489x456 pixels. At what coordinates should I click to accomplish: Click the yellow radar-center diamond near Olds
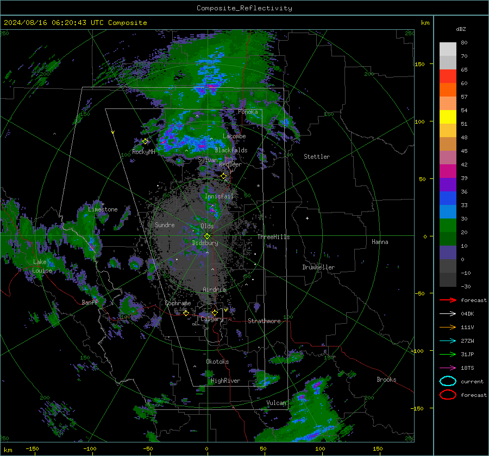[x=207, y=236]
